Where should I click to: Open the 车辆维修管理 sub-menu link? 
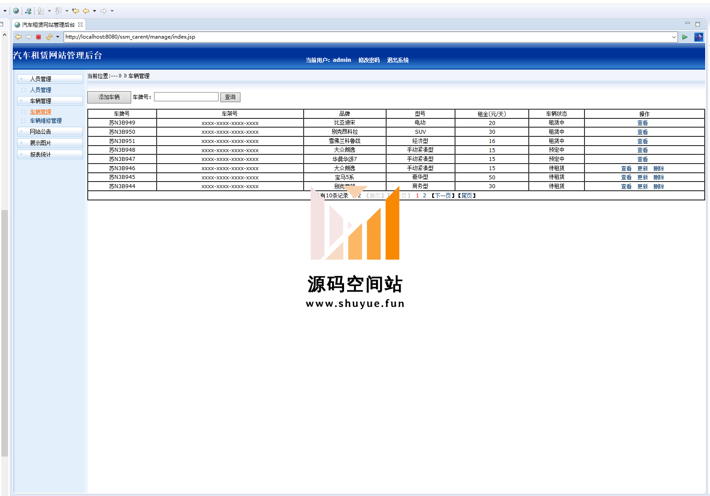pos(46,121)
